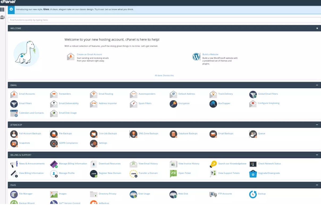Image resolution: width=321 pixels, height=205 pixels.
Task: Click the Configure Greylisting icon
Action: coord(253,104)
